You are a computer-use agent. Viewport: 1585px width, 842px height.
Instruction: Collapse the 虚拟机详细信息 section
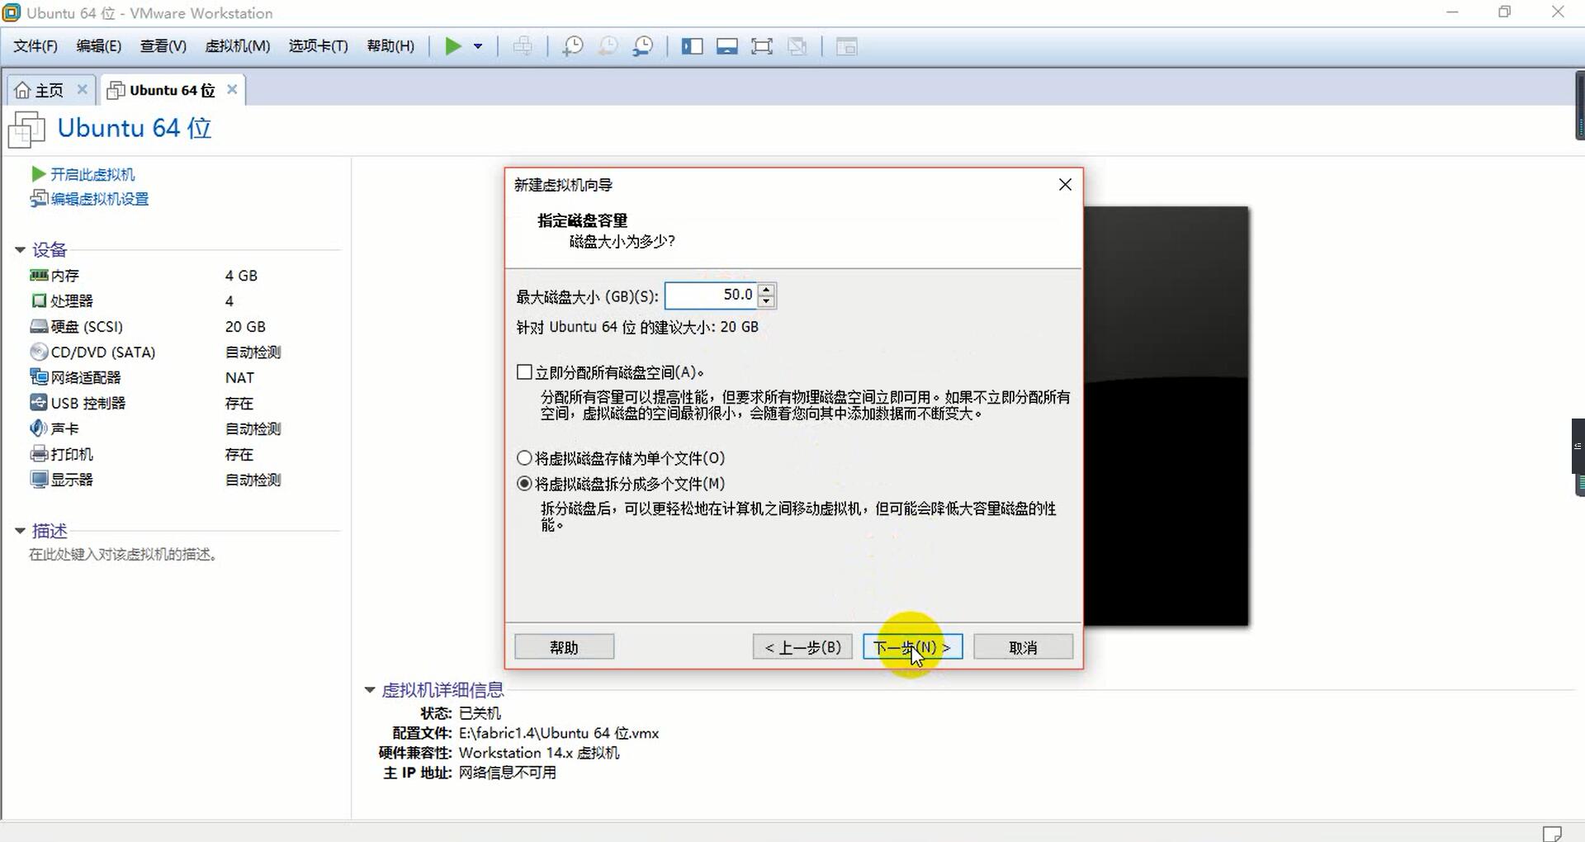[x=370, y=690]
